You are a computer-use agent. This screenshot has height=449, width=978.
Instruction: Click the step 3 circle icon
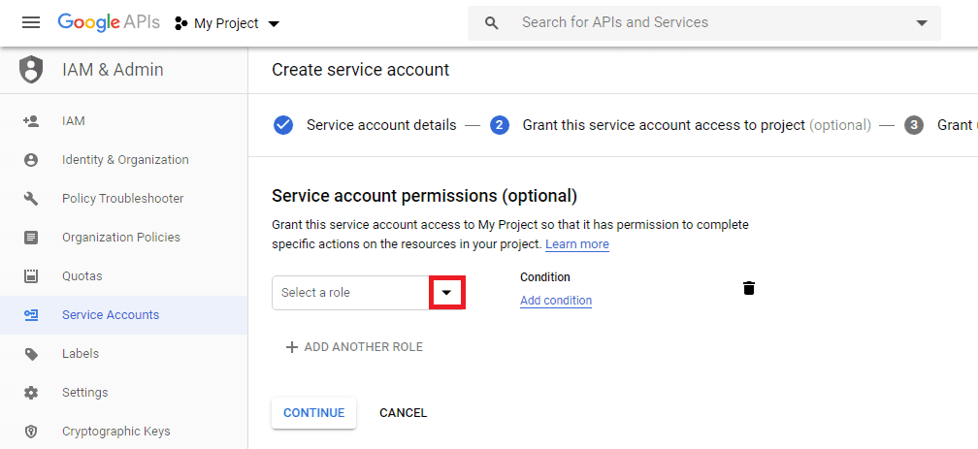point(914,125)
